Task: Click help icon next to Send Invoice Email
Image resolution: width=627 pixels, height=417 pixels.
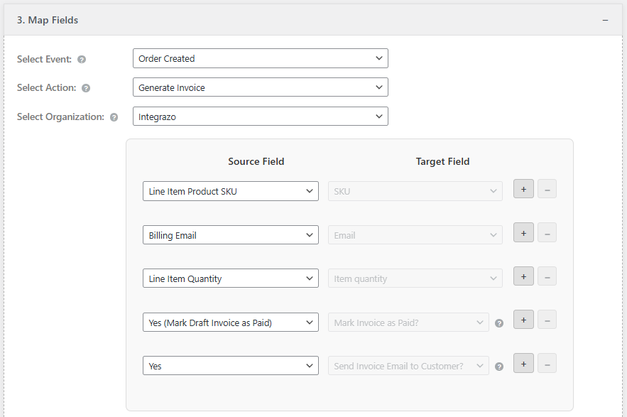Action: tap(499, 367)
